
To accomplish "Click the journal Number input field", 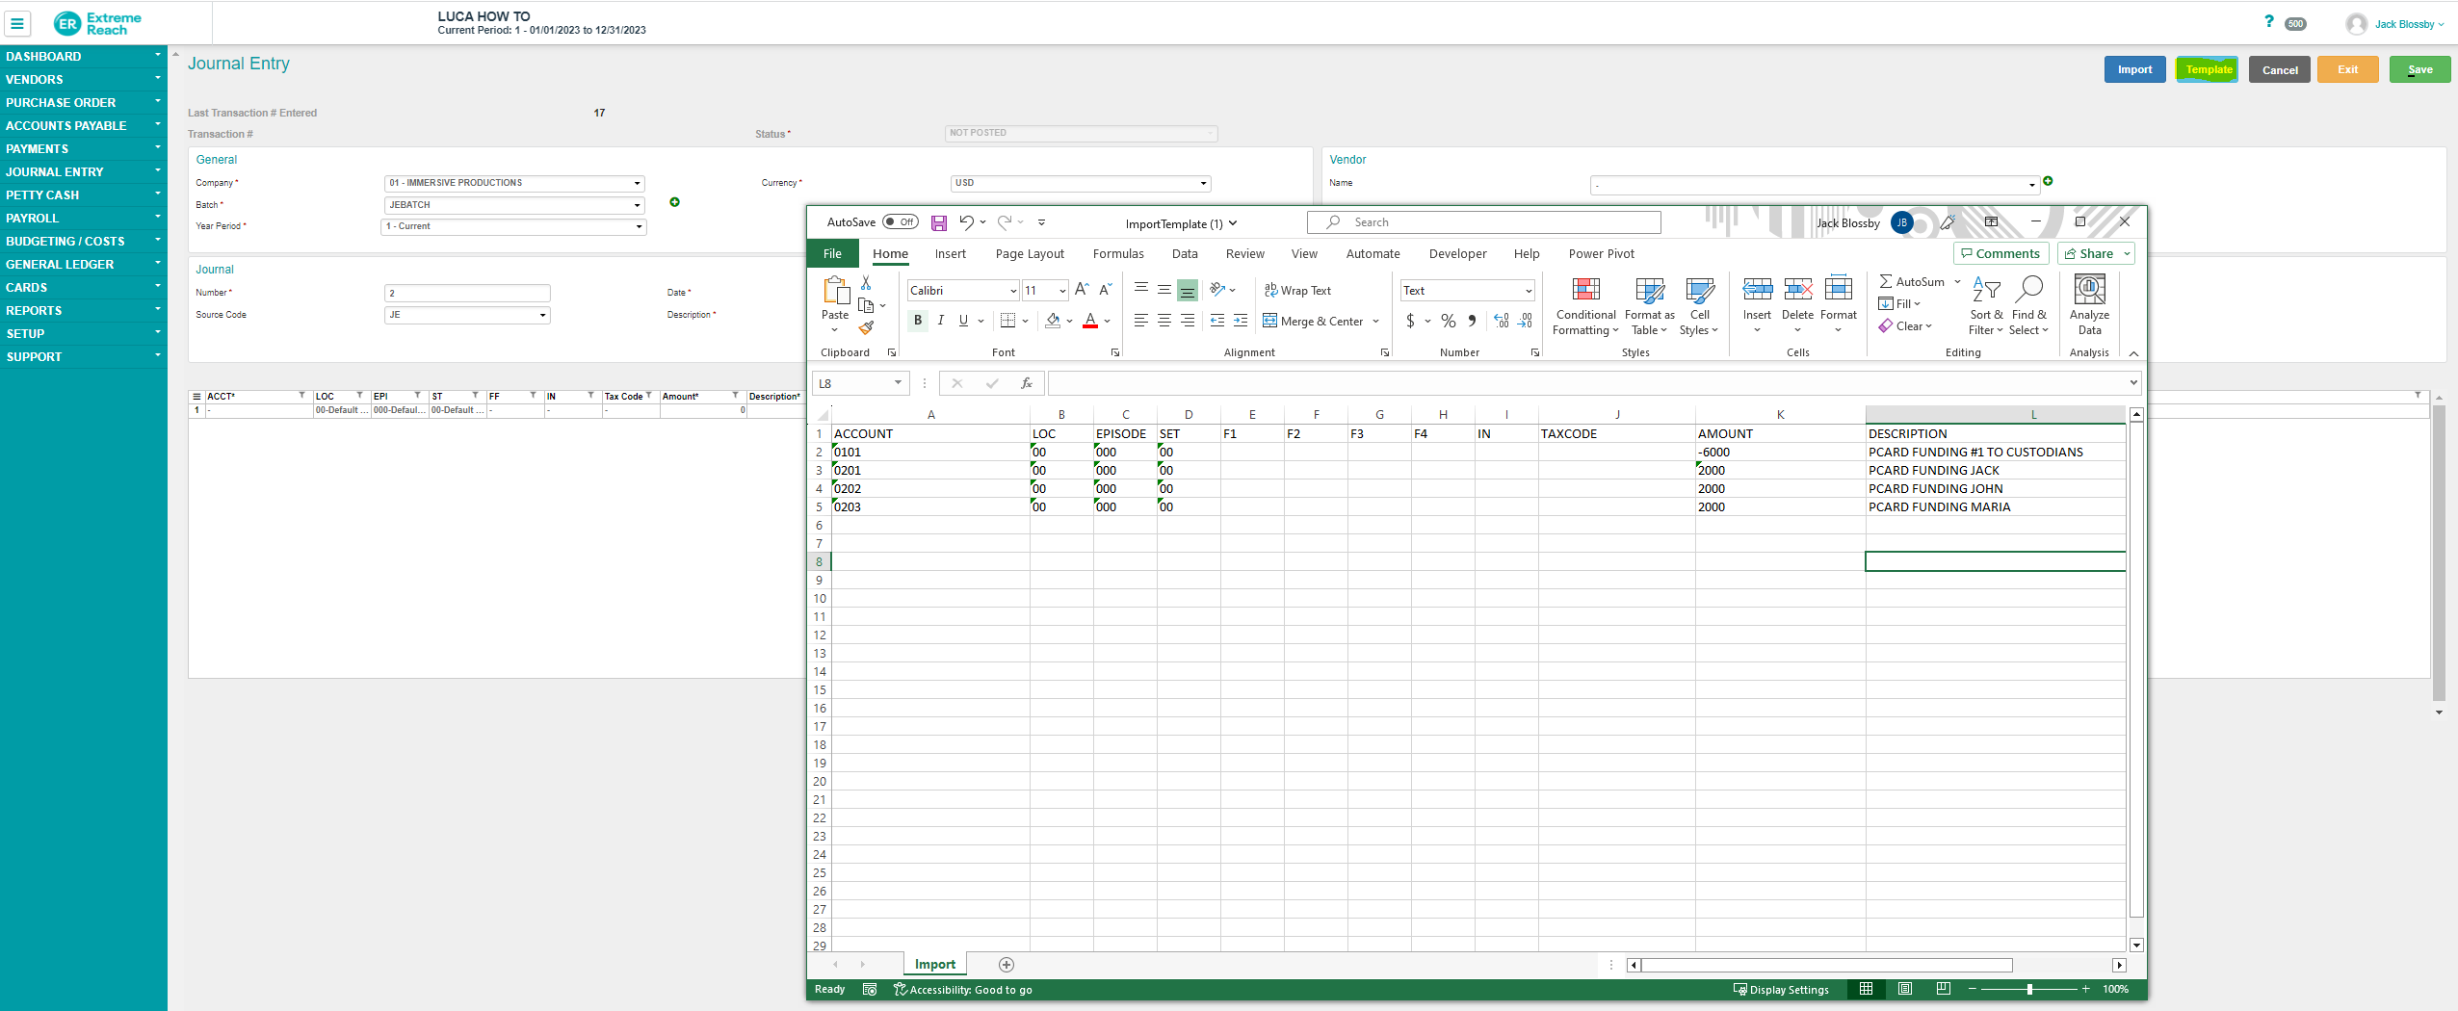I will (467, 293).
